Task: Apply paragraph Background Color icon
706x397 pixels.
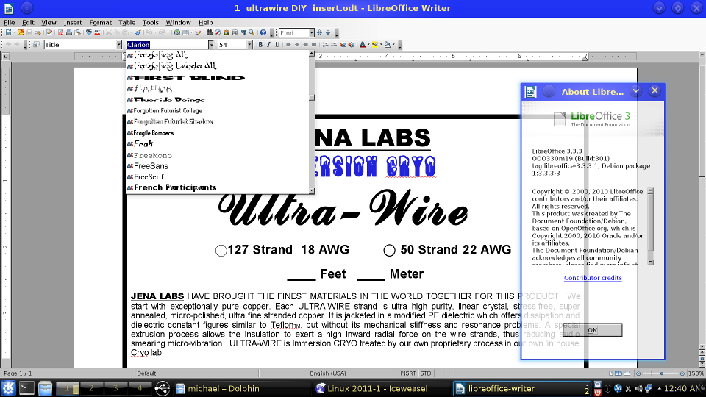Action: (388, 45)
